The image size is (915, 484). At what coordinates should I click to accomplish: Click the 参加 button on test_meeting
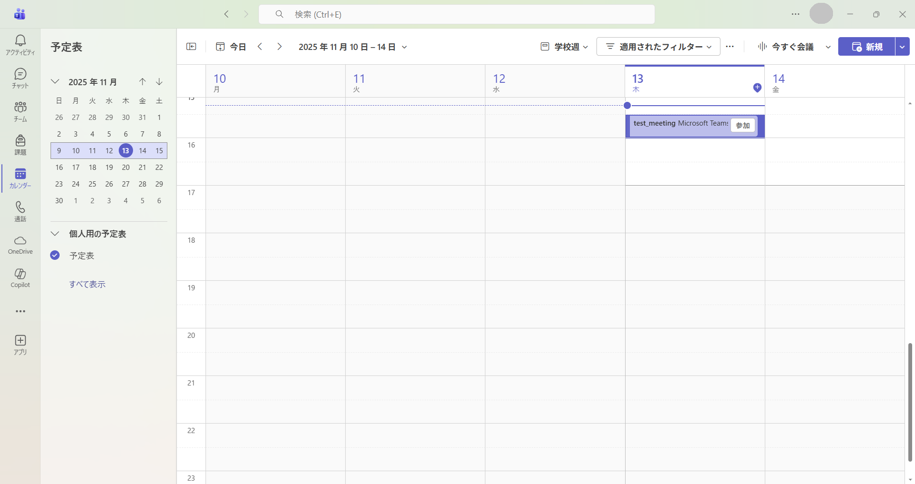pyautogui.click(x=742, y=126)
